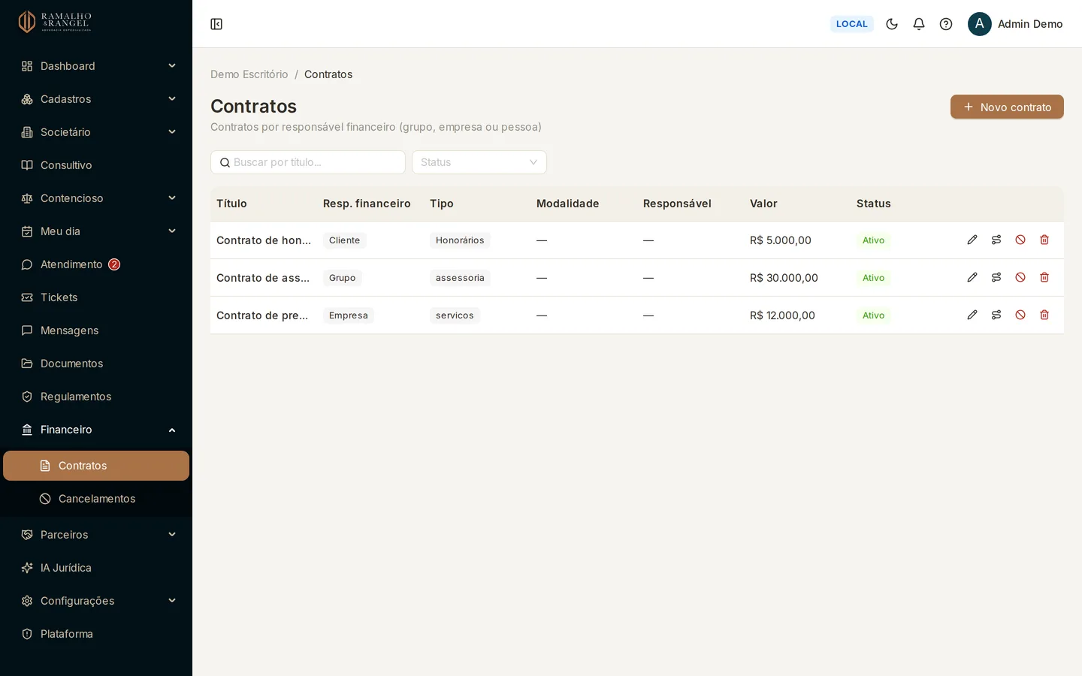Screen dimensions: 1082x676
Task: Click the Atendimento badge showing 2
Action: [114, 264]
